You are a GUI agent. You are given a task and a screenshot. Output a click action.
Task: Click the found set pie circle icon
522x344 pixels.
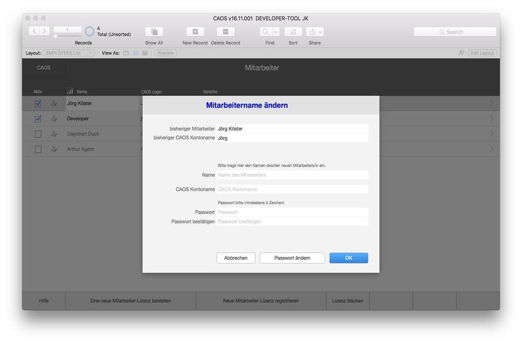coord(89,31)
